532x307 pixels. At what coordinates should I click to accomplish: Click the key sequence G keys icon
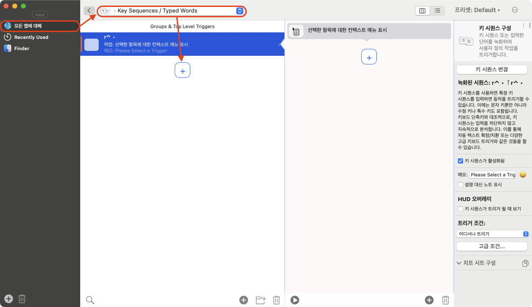(x=466, y=41)
